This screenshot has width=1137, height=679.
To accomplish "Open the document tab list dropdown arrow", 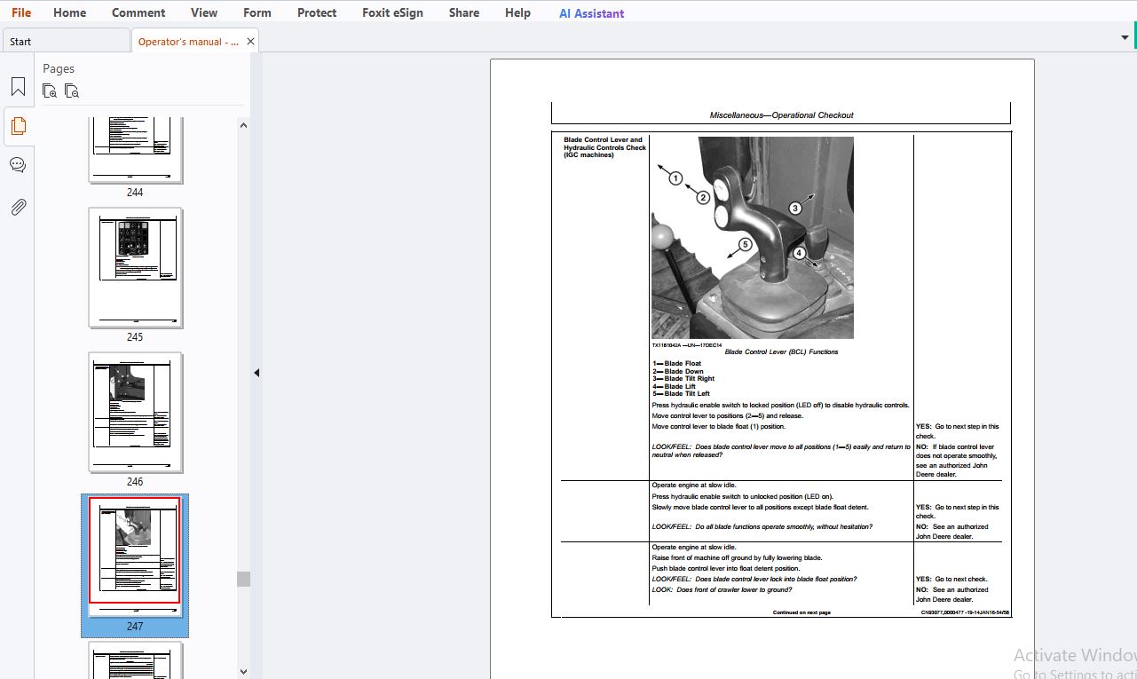I will [x=1125, y=37].
